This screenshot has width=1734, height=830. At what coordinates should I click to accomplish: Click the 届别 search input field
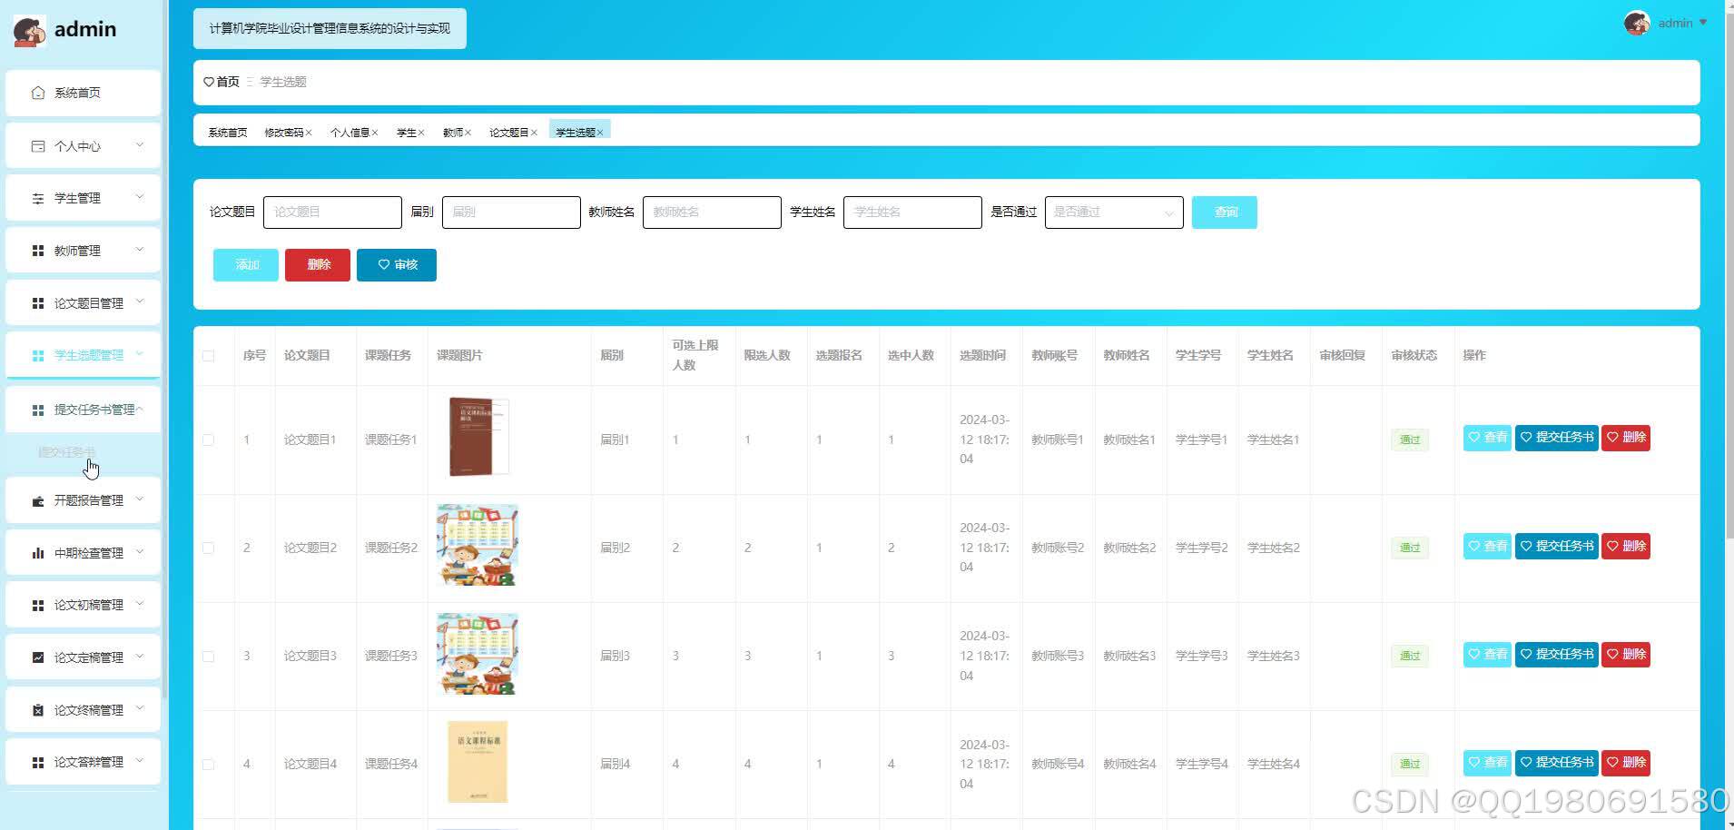(x=511, y=212)
